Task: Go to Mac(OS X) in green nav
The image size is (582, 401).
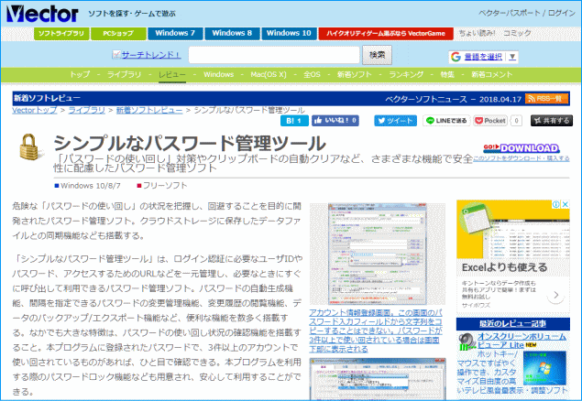Action: tap(269, 74)
